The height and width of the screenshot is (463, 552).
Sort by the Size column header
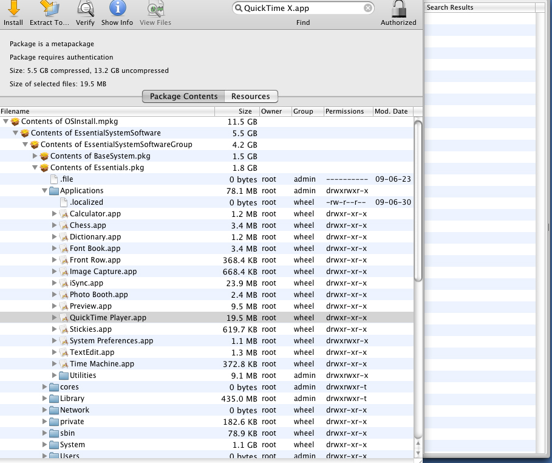237,111
